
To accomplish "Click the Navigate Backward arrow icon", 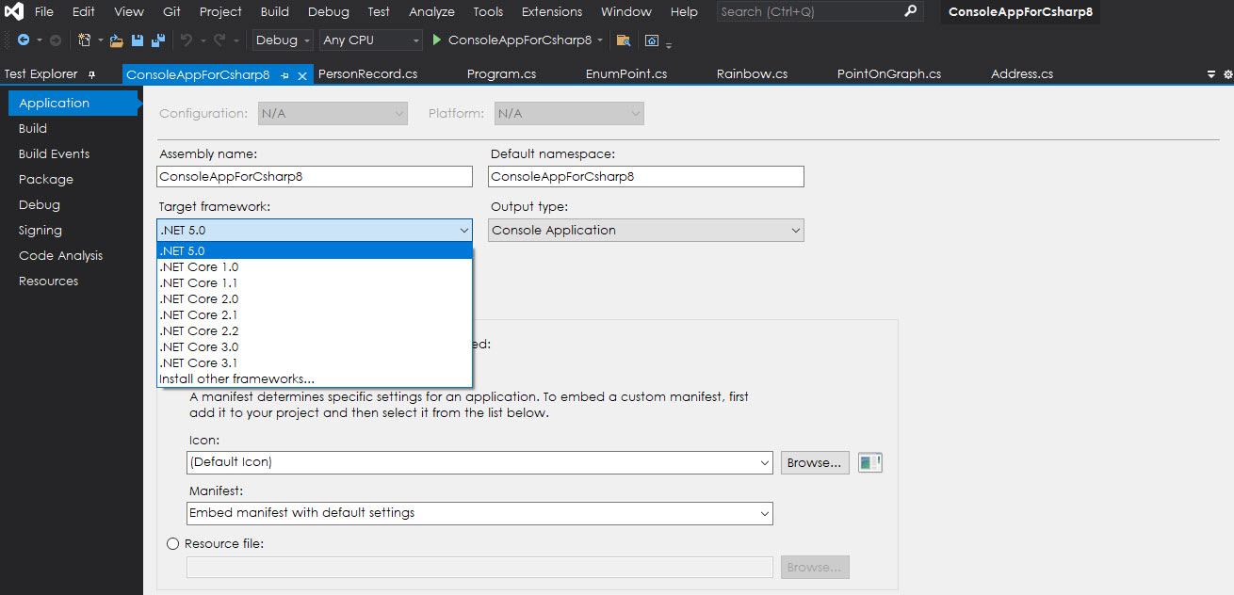I will click(x=23, y=40).
